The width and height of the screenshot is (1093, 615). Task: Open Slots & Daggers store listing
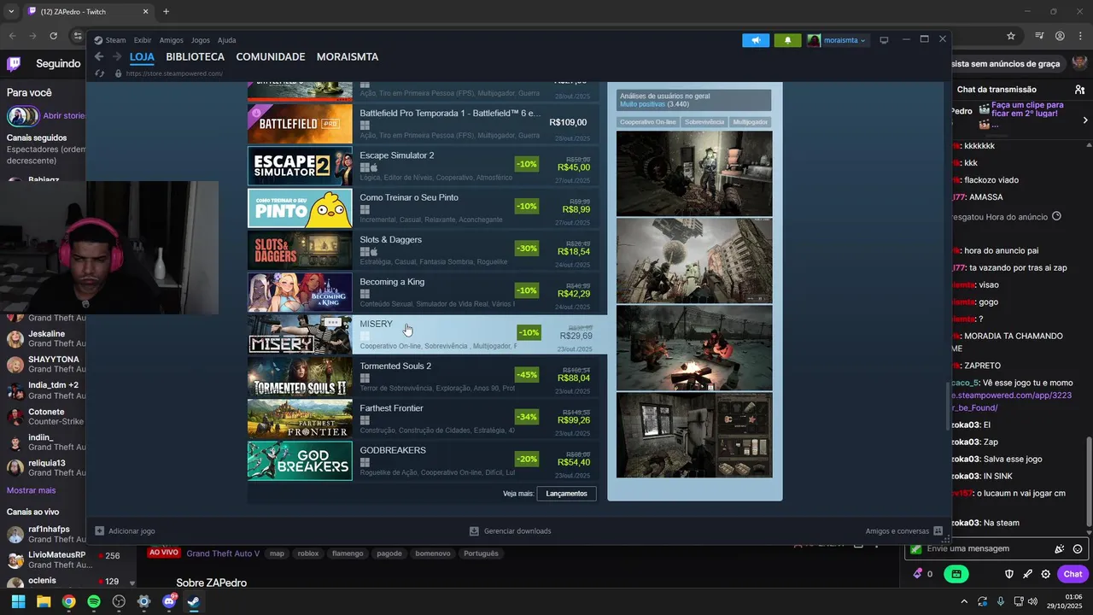pos(423,250)
